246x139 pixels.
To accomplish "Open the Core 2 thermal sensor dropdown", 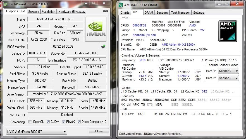I will click(x=228, y=78).
